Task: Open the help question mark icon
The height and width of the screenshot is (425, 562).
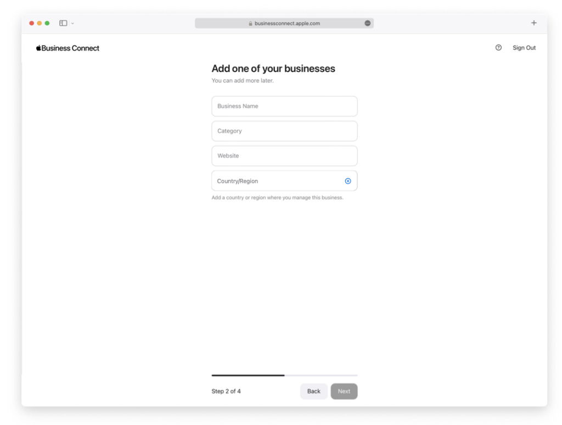Action: (498, 48)
